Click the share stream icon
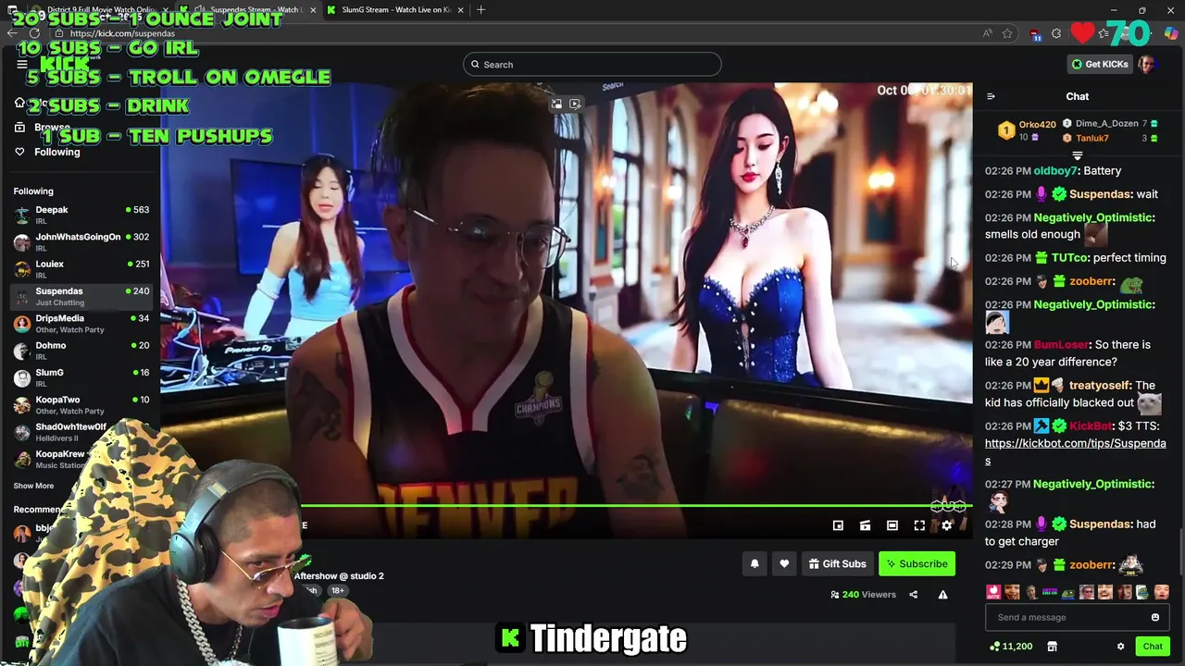Viewport: 1185px width, 666px height. click(x=913, y=595)
